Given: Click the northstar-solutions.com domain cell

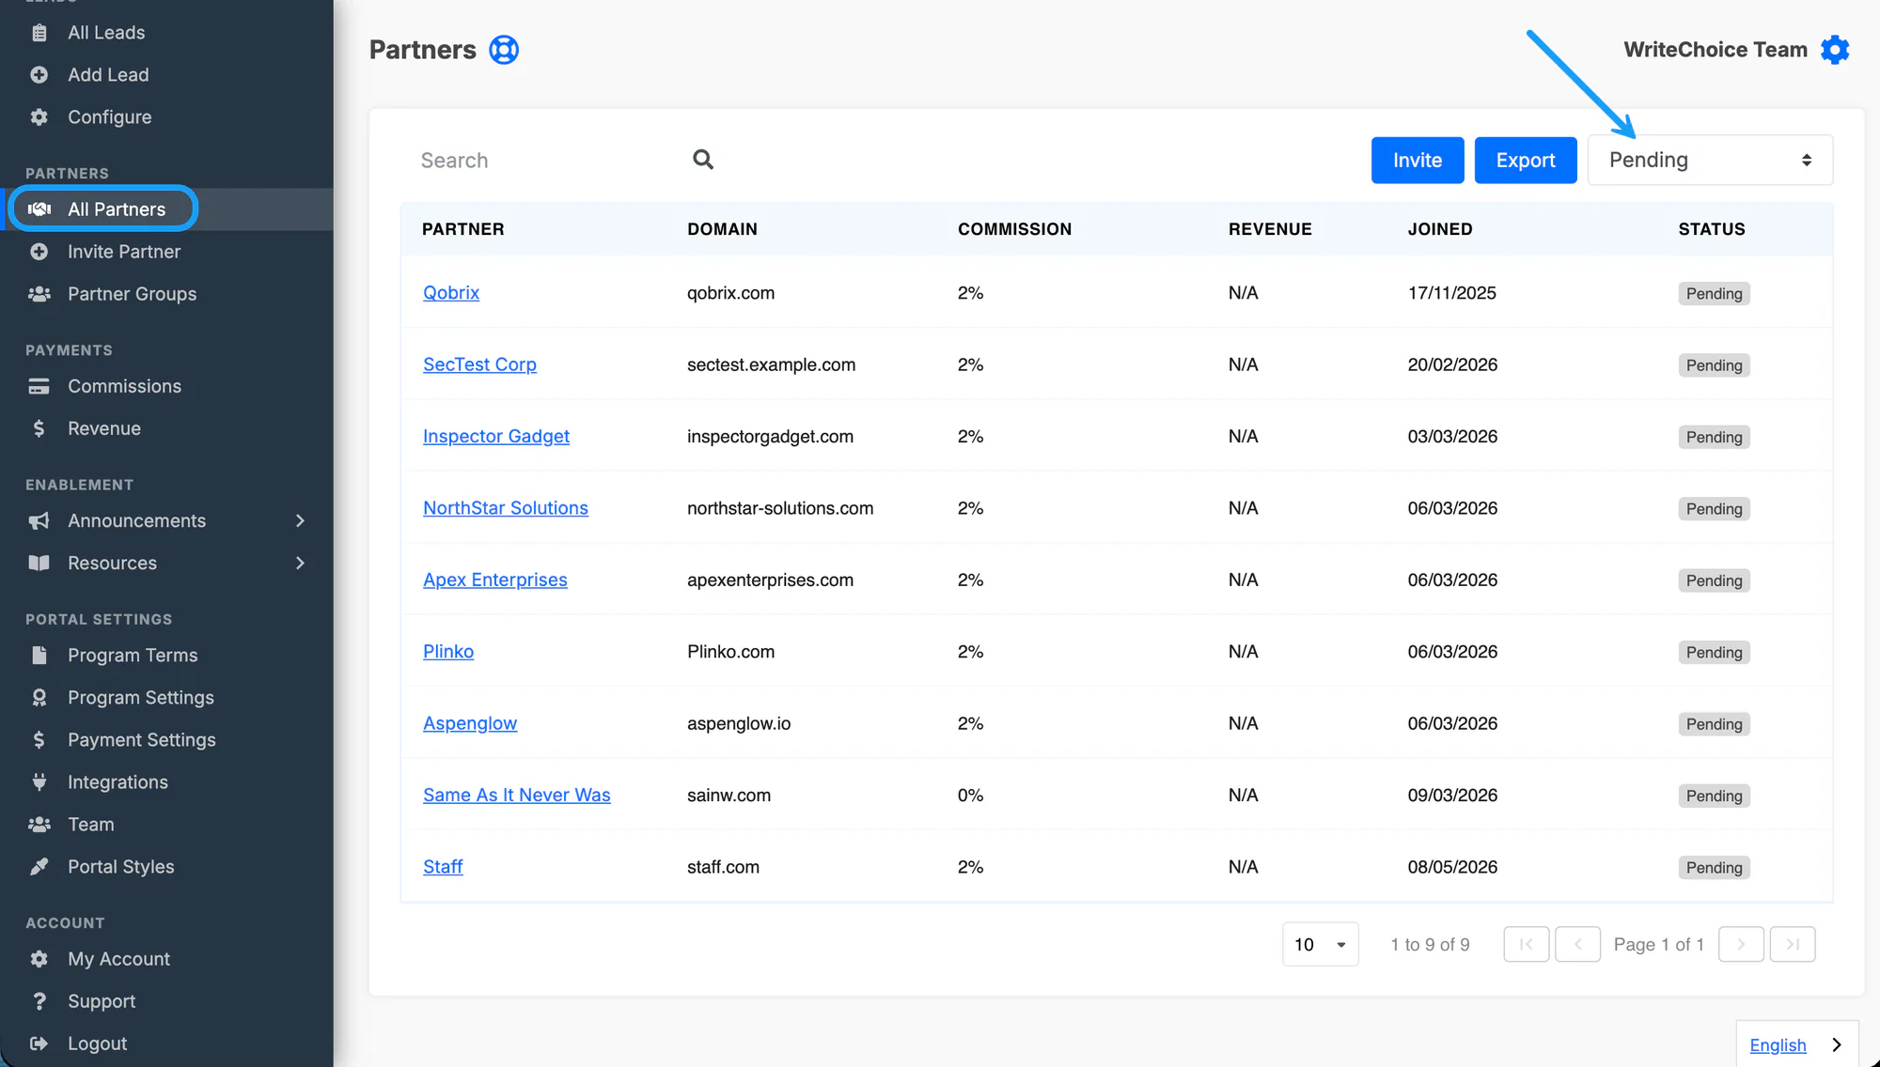Looking at the screenshot, I should tap(780, 507).
